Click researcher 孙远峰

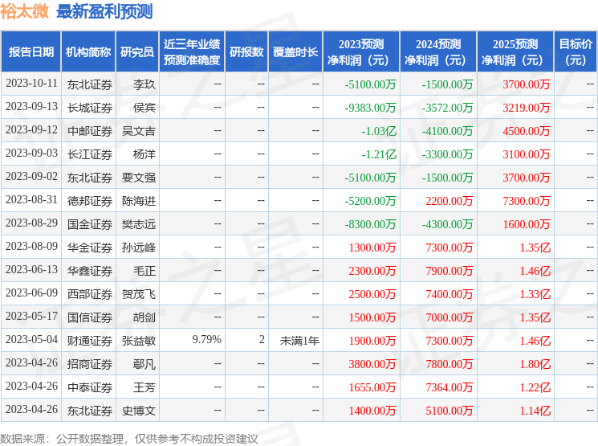[139, 248]
